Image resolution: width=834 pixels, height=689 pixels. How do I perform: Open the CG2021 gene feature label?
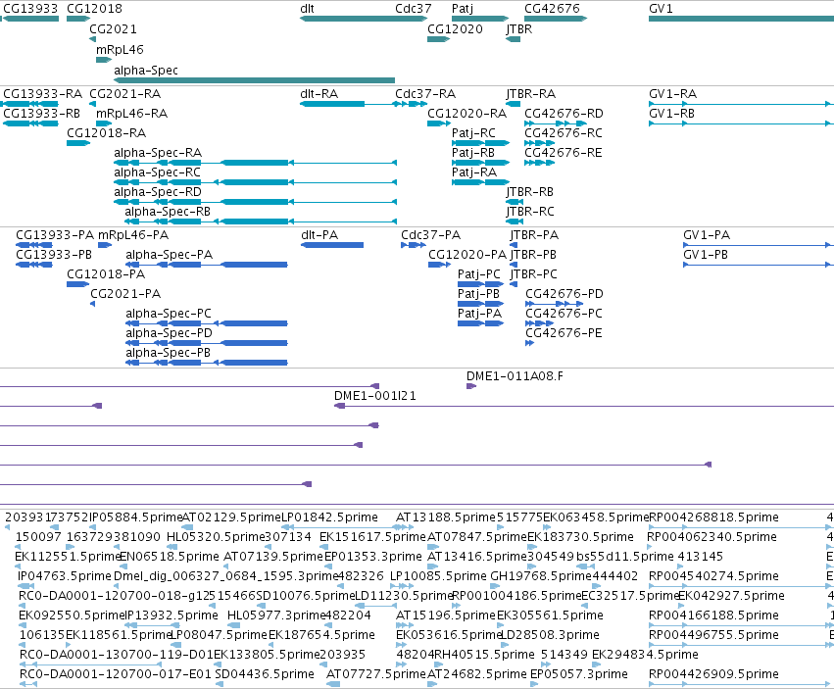coord(113,29)
